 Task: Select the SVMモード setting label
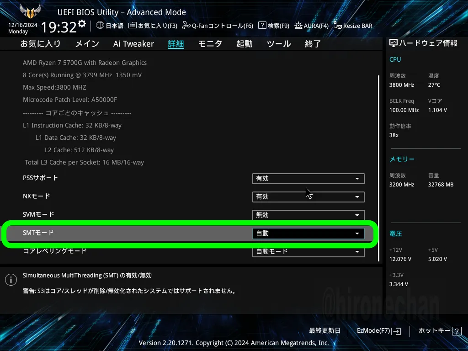tap(38, 214)
